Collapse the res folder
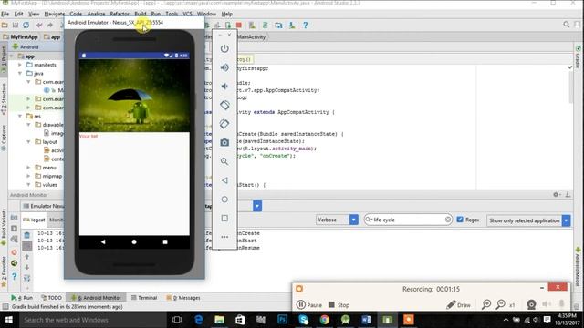The height and width of the screenshot is (328, 584). pos(20,116)
